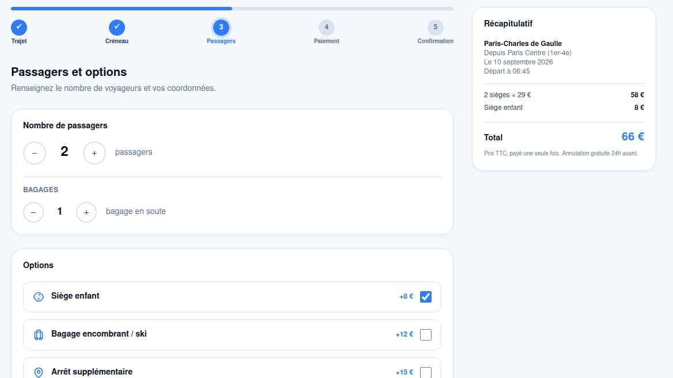Uncheck the Siège enfant option

(x=426, y=296)
